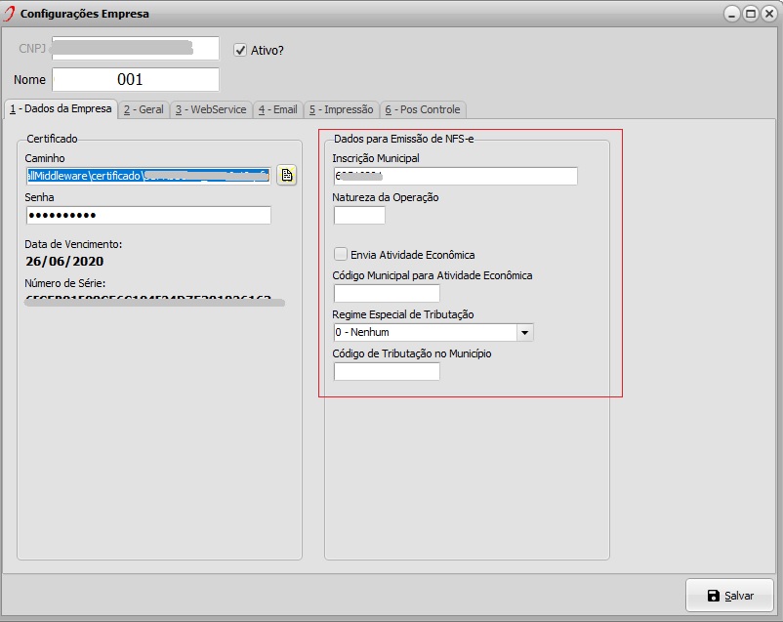Click the app logo in the title bar
Screen dimensions: 783x622
9,14
